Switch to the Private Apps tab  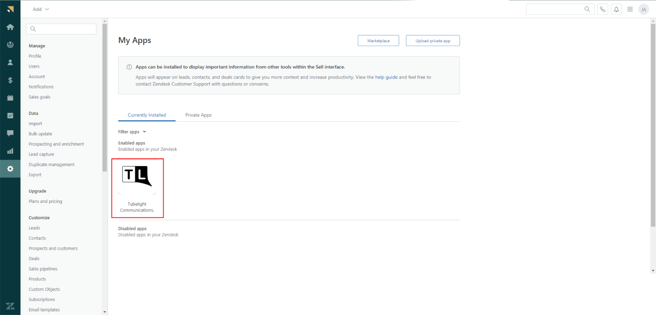click(x=198, y=115)
